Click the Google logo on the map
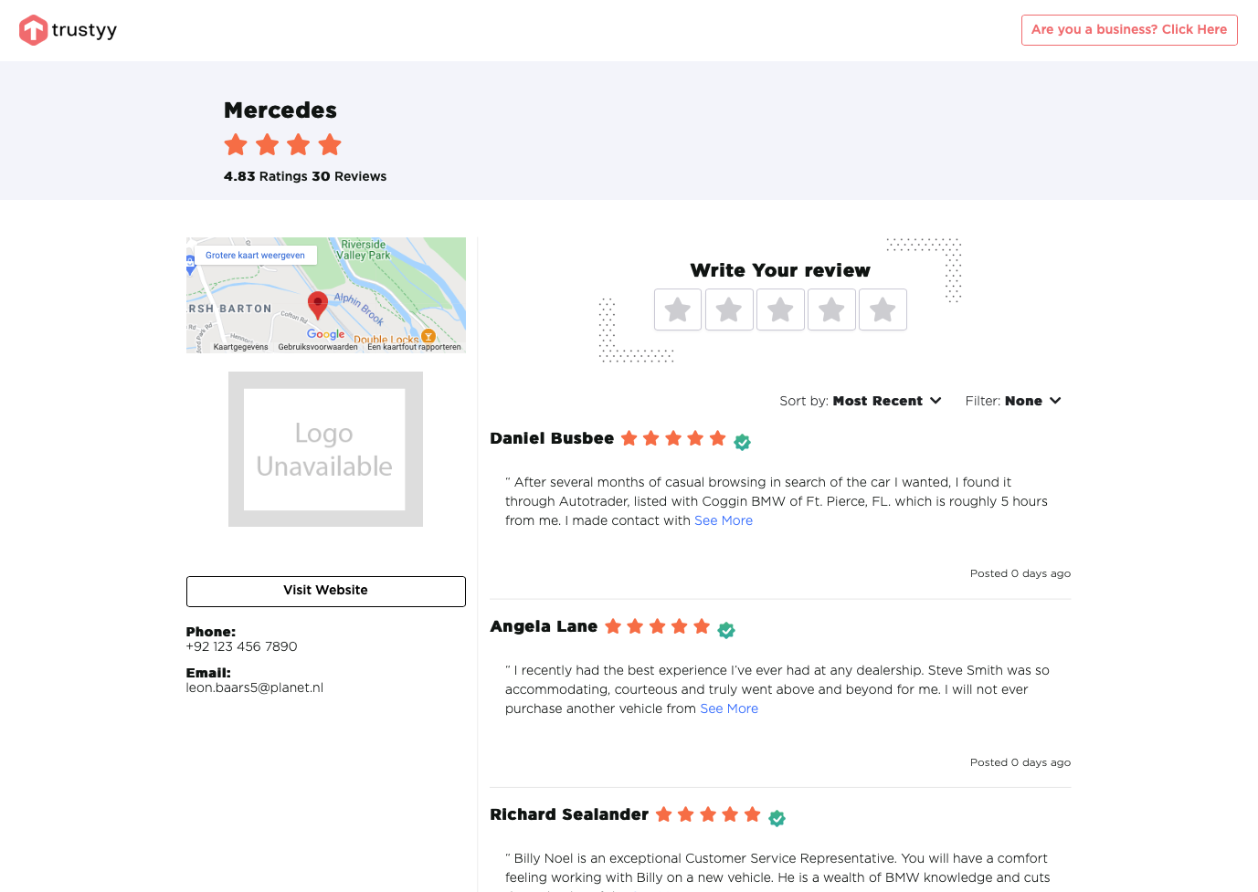Image resolution: width=1258 pixels, height=892 pixels. tap(326, 334)
